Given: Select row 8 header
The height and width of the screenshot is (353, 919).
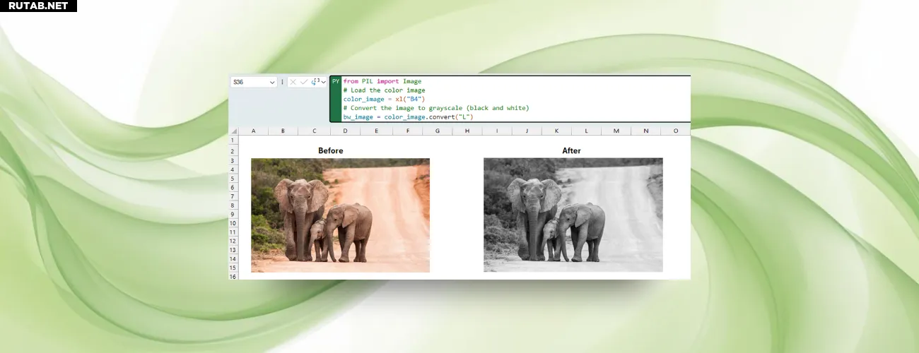Looking at the screenshot, I should (x=233, y=205).
